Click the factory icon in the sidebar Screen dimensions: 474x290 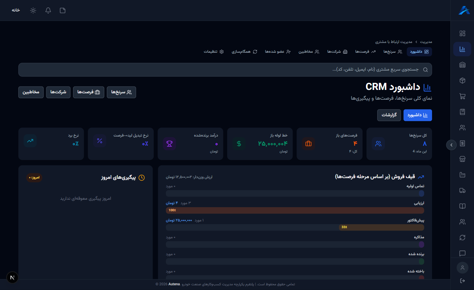click(x=462, y=175)
